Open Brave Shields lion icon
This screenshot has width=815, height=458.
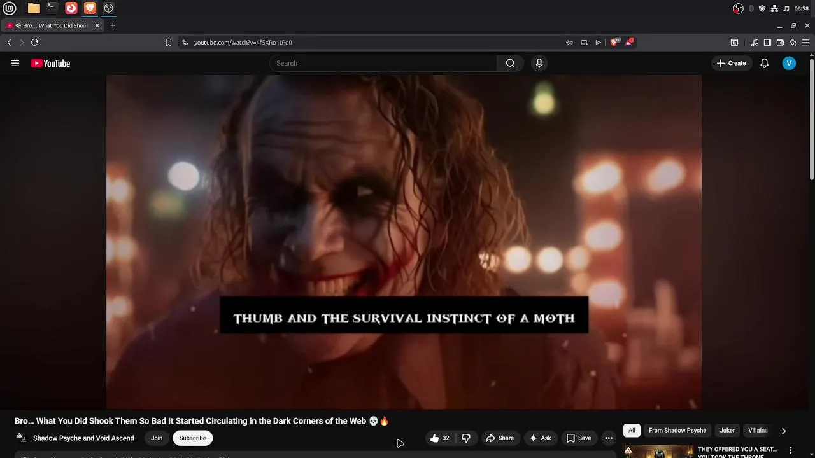614,42
